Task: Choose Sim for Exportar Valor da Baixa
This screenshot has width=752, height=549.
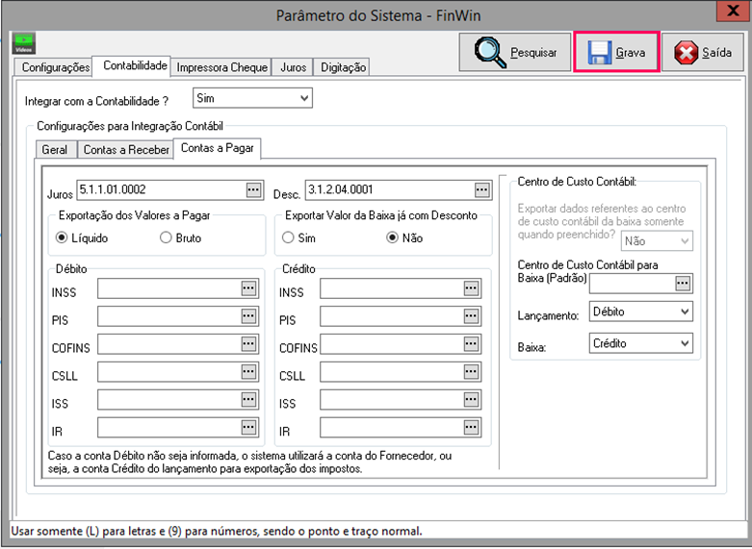Action: pyautogui.click(x=287, y=237)
